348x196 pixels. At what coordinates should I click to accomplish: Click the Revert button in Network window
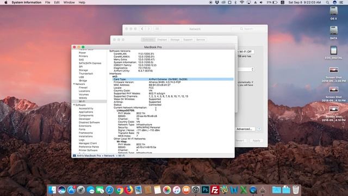coord(240,140)
